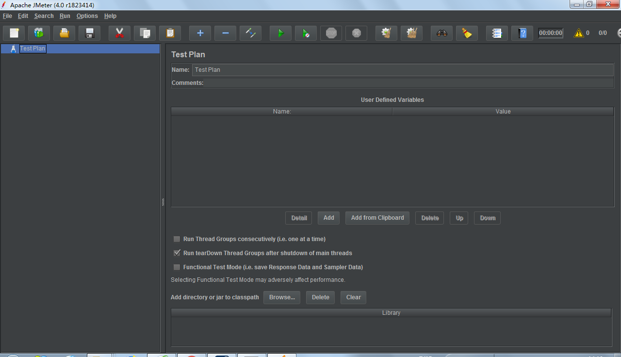This screenshot has height=357, width=621.
Task: Click Start no pauses icon
Action: tap(306, 33)
